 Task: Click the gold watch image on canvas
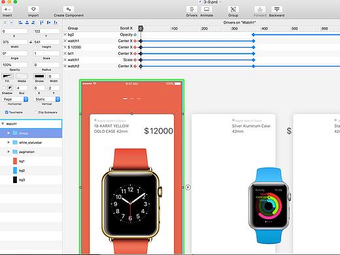132,201
